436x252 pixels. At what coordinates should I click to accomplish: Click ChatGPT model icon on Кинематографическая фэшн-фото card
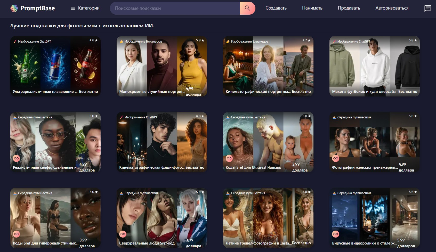122,117
